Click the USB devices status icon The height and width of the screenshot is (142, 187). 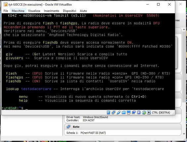tap(118, 112)
